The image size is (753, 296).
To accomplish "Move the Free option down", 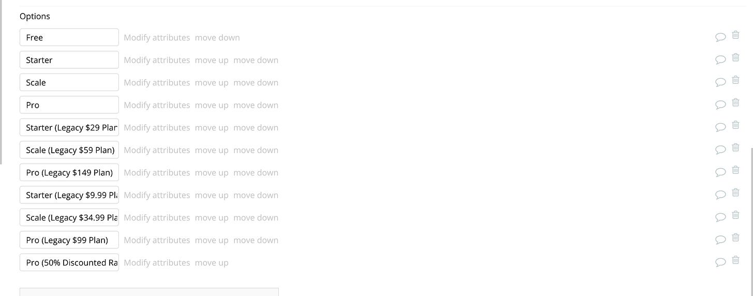I will [217, 37].
